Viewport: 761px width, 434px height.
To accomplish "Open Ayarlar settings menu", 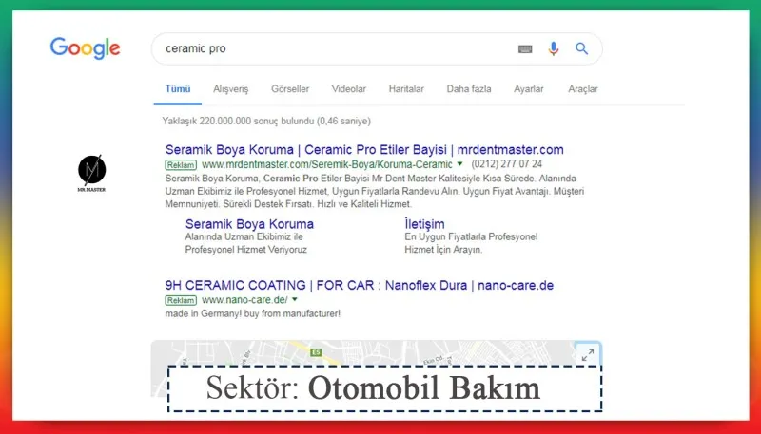I will pyautogui.click(x=529, y=89).
